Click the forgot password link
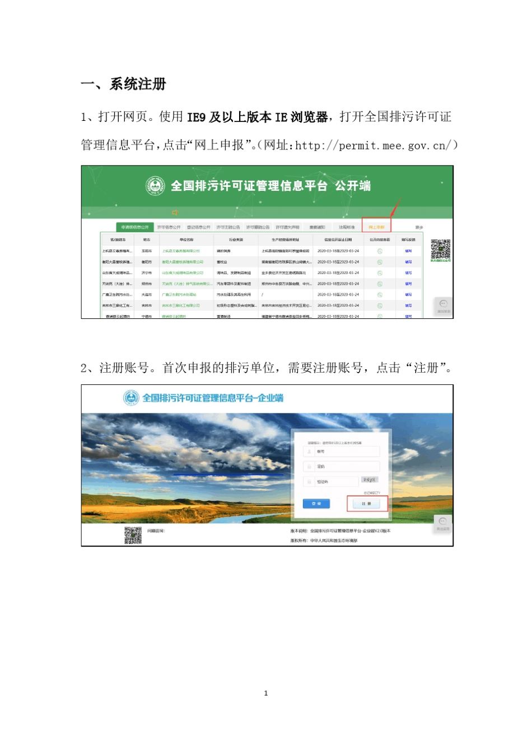Screen dimensions: 532x752 [372, 493]
